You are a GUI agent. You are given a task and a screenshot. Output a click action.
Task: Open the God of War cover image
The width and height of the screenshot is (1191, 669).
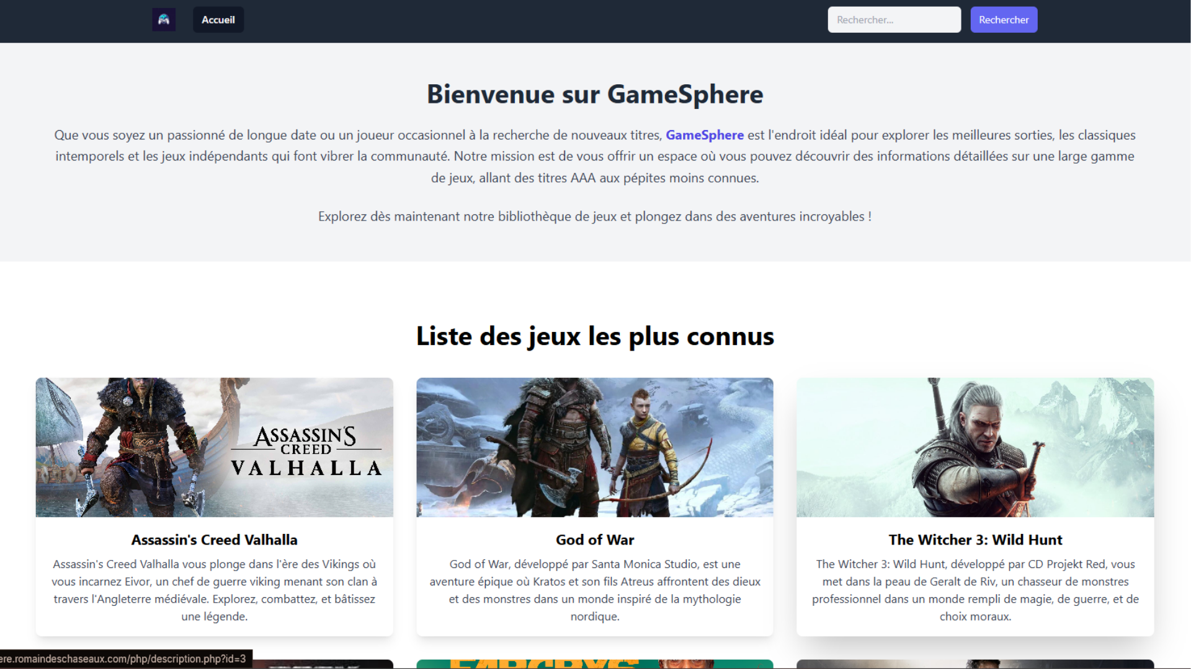coord(595,447)
